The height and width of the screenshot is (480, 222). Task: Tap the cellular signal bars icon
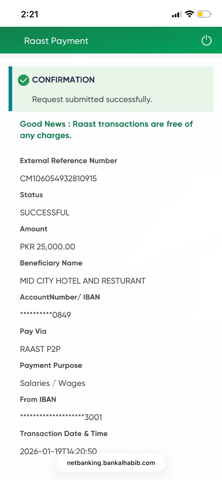tap(177, 14)
